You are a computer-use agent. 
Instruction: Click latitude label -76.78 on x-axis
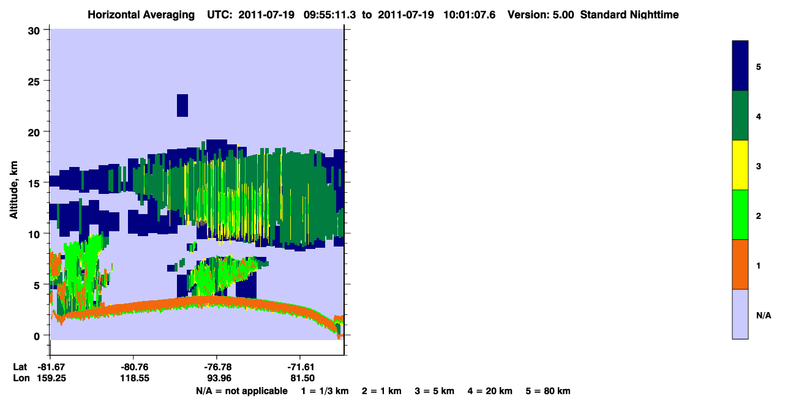(x=216, y=367)
